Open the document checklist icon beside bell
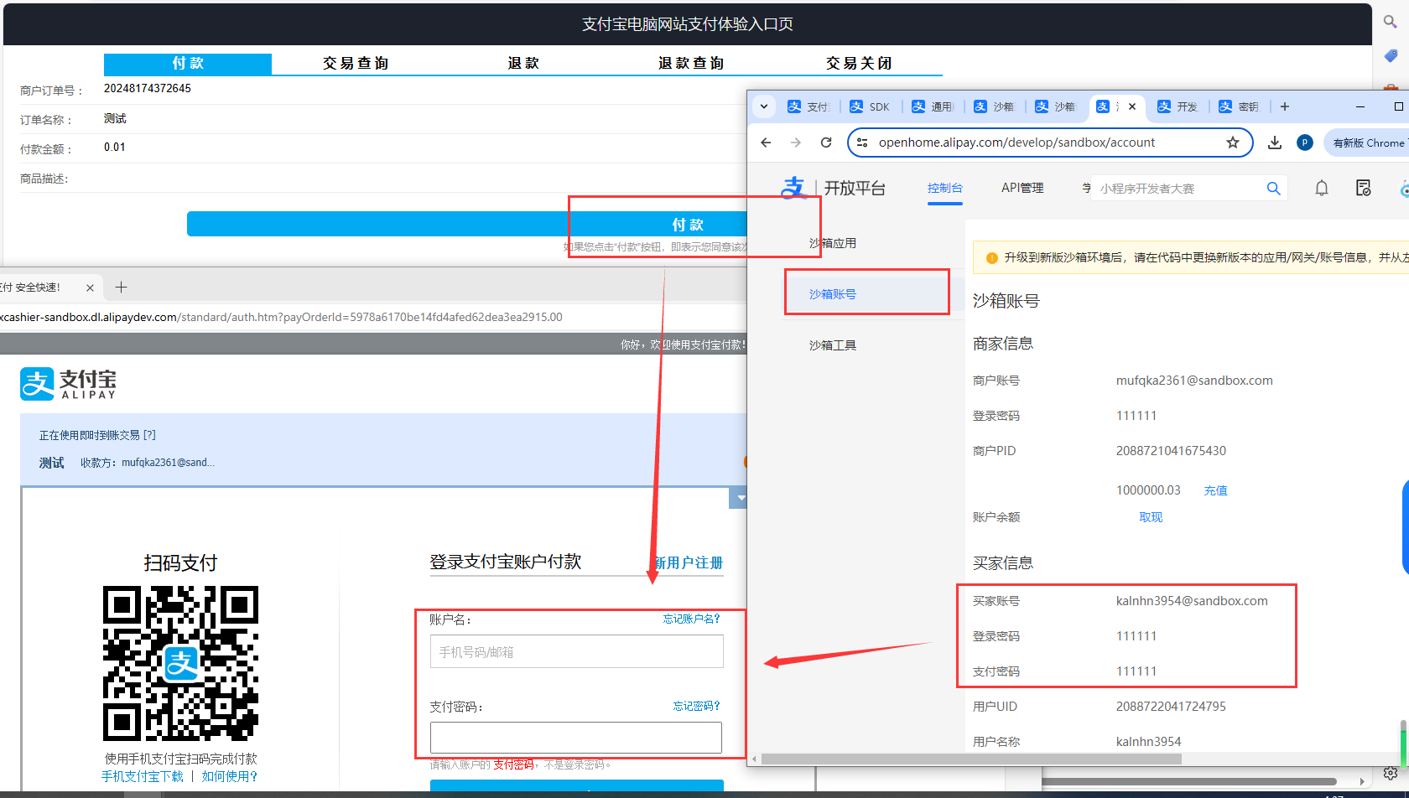Image resolution: width=1409 pixels, height=798 pixels. coord(1364,189)
